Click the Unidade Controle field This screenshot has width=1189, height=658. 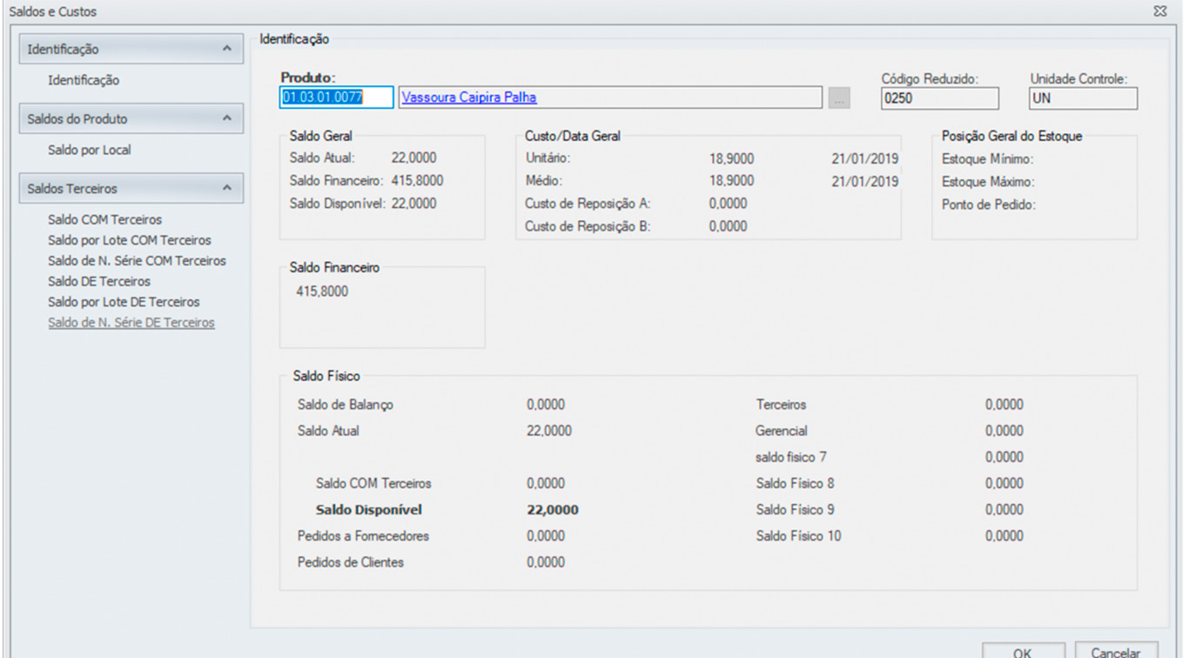pos(1082,98)
